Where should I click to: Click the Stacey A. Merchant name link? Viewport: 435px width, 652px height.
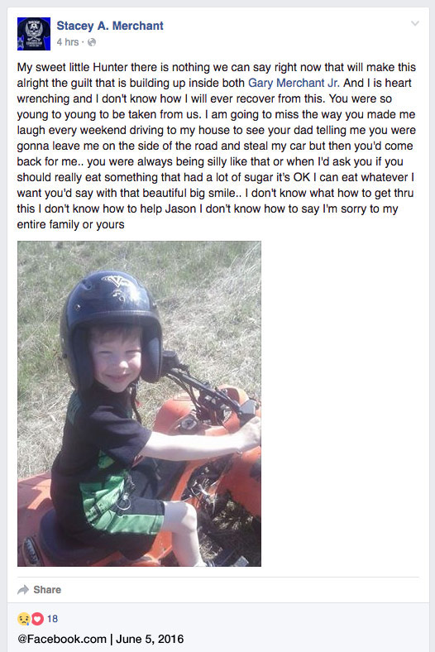pos(110,26)
